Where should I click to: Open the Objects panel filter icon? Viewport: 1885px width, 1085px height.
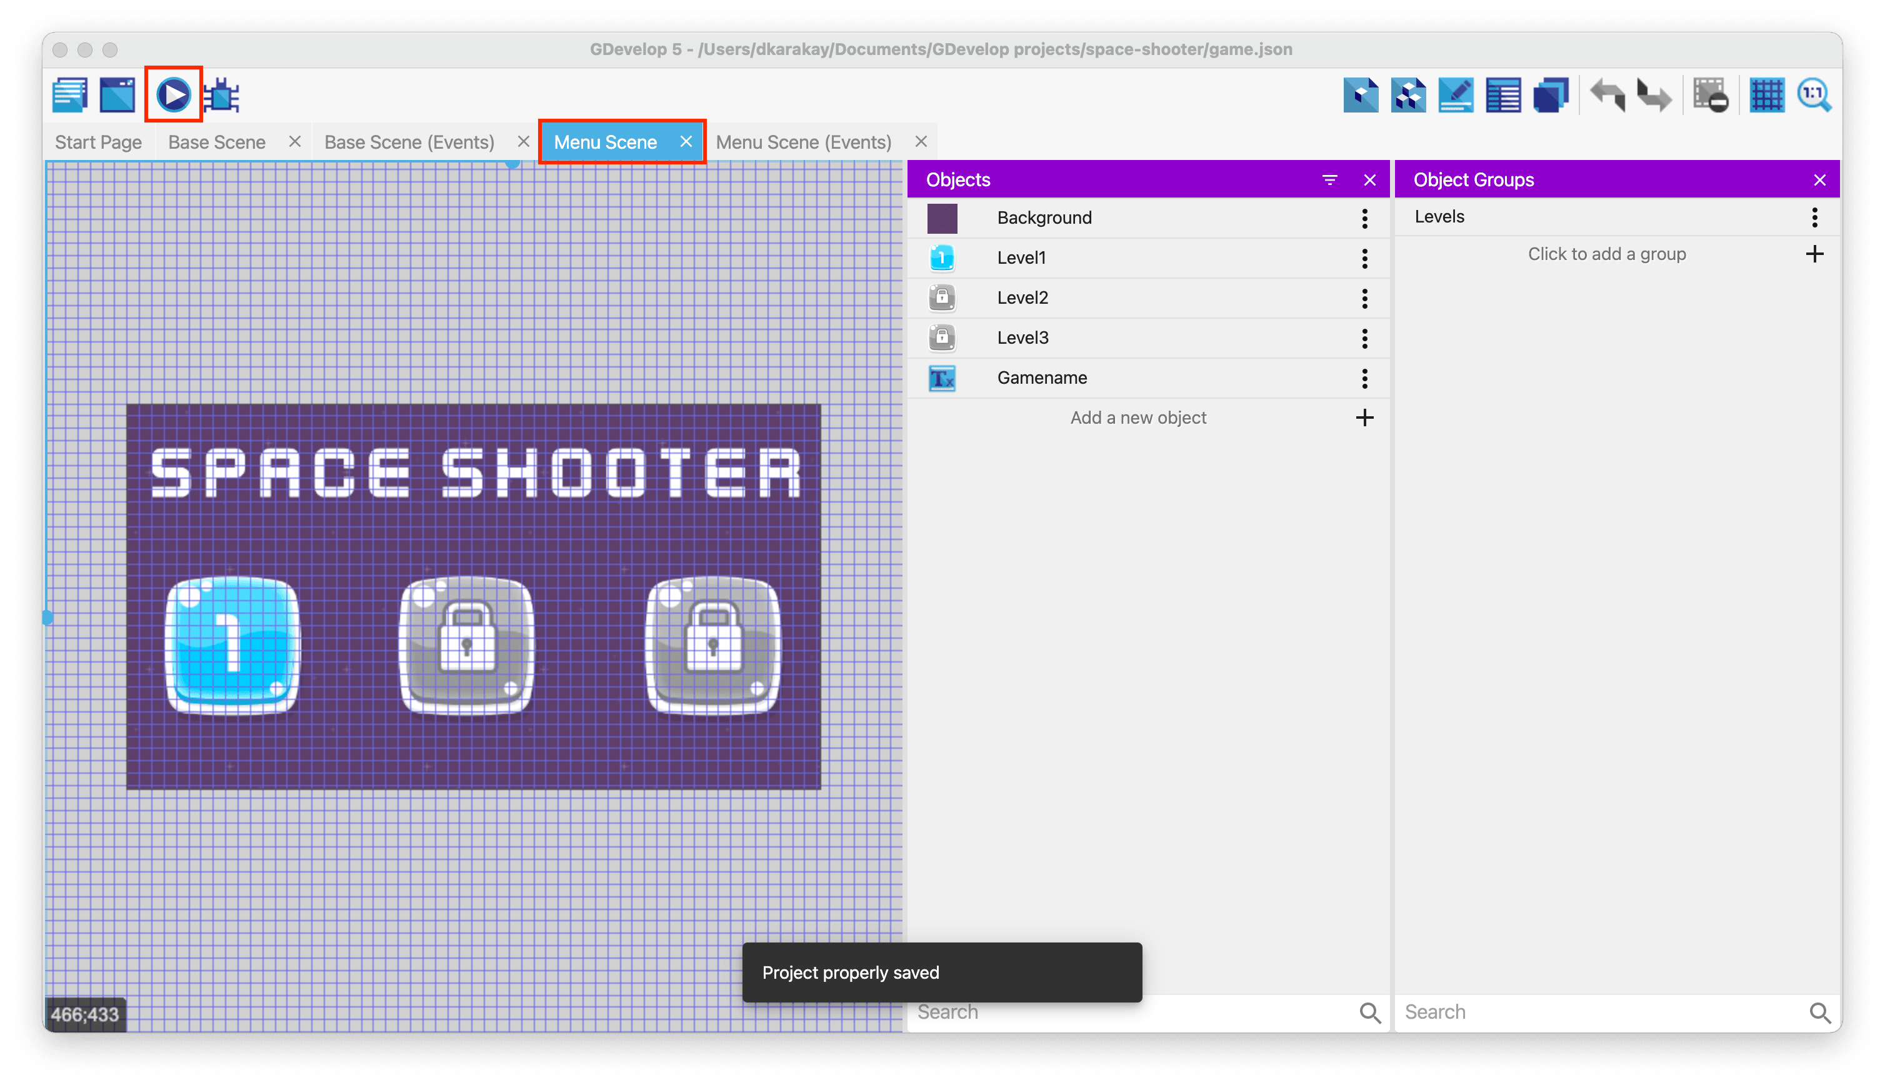(x=1329, y=179)
